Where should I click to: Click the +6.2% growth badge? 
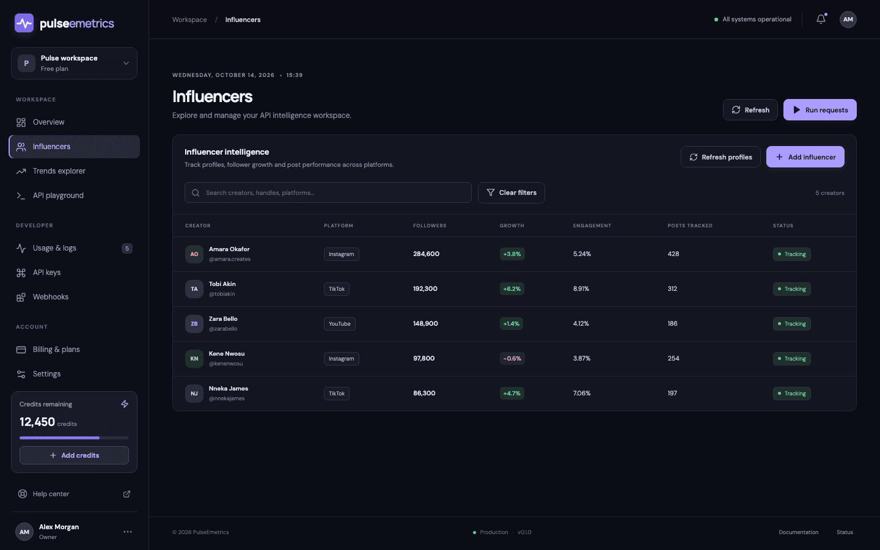(512, 289)
